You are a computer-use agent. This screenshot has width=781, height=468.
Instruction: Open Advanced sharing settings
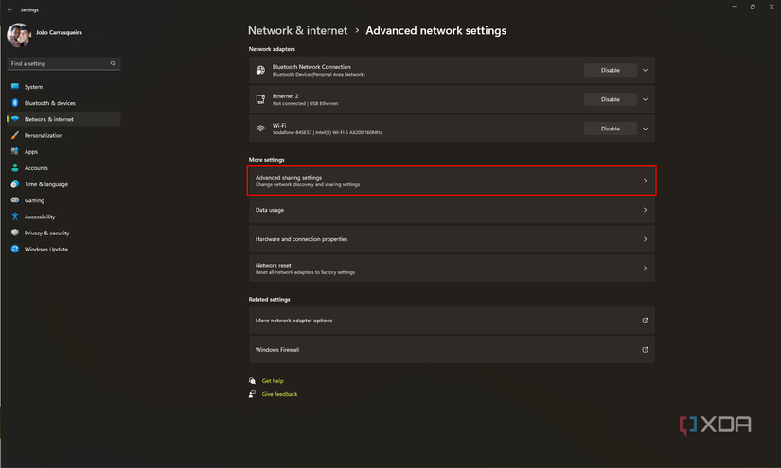coord(452,181)
